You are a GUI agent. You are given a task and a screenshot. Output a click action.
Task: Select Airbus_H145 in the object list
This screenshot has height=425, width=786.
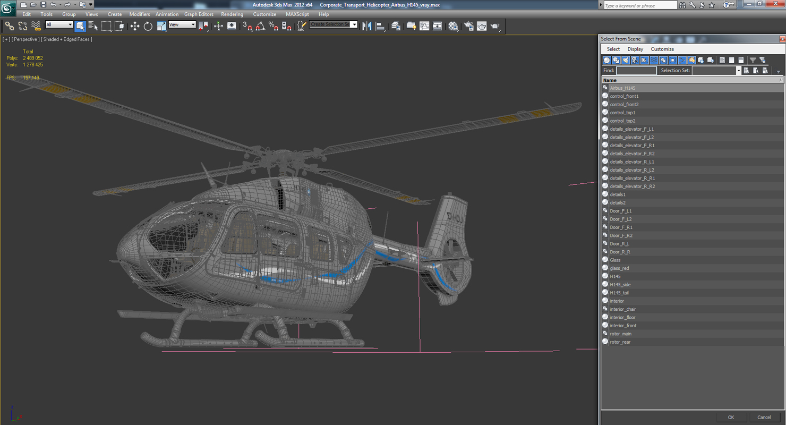[x=692, y=88]
